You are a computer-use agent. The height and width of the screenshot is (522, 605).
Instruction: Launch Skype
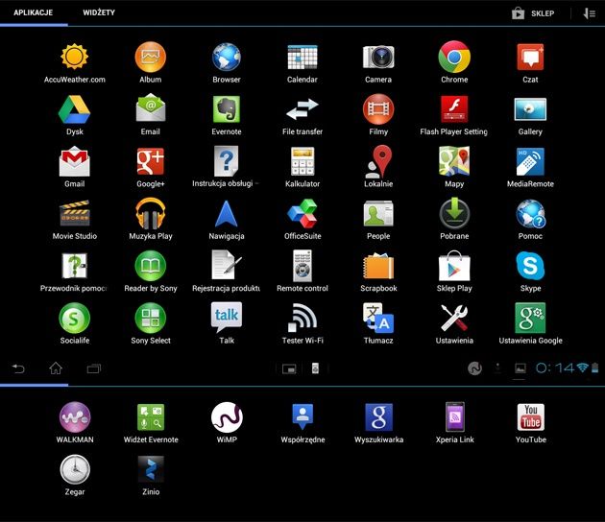pyautogui.click(x=530, y=266)
